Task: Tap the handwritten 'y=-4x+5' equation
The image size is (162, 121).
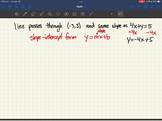Action: coord(140,40)
